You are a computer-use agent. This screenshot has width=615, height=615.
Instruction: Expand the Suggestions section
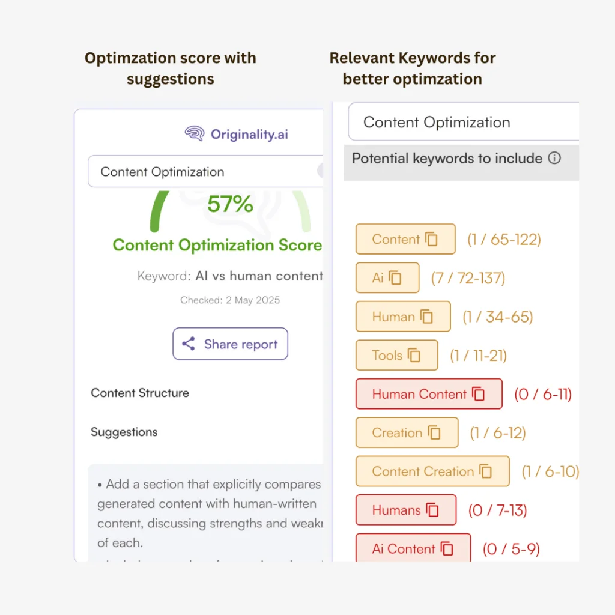click(x=124, y=432)
